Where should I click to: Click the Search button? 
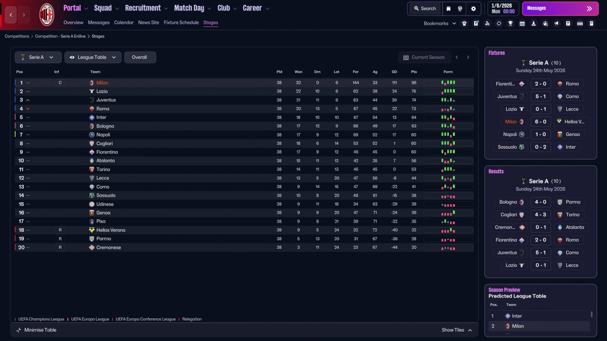point(424,9)
